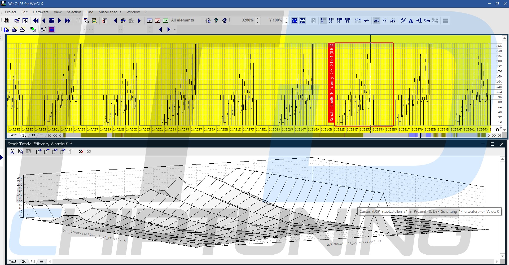Click the All elements filter label

(x=182, y=20)
